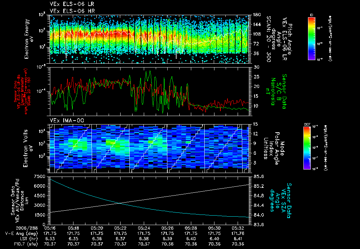Click the 05:30 time tick label
This screenshot has height=249, width=360.
tap(214, 228)
